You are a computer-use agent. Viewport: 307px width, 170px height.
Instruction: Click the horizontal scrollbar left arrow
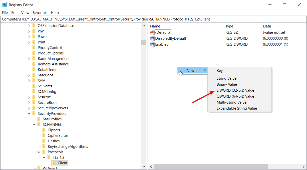pos(151,166)
